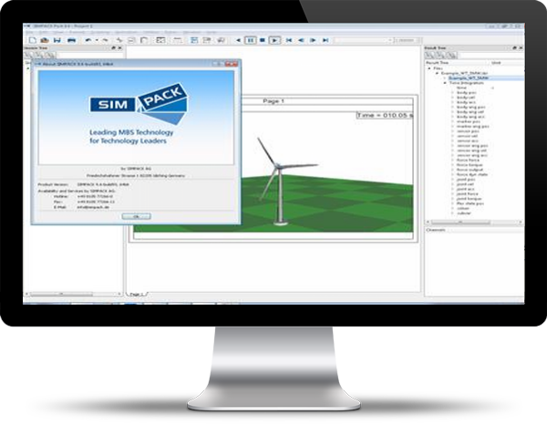Step one frame forward
Image resolution: width=547 pixels, height=425 pixels.
(x=313, y=40)
